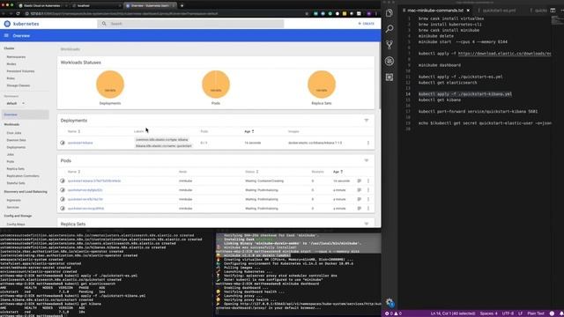Screen dimensions: 564x317
Task: Open the browser three-dot menu
Action: point(376,14)
